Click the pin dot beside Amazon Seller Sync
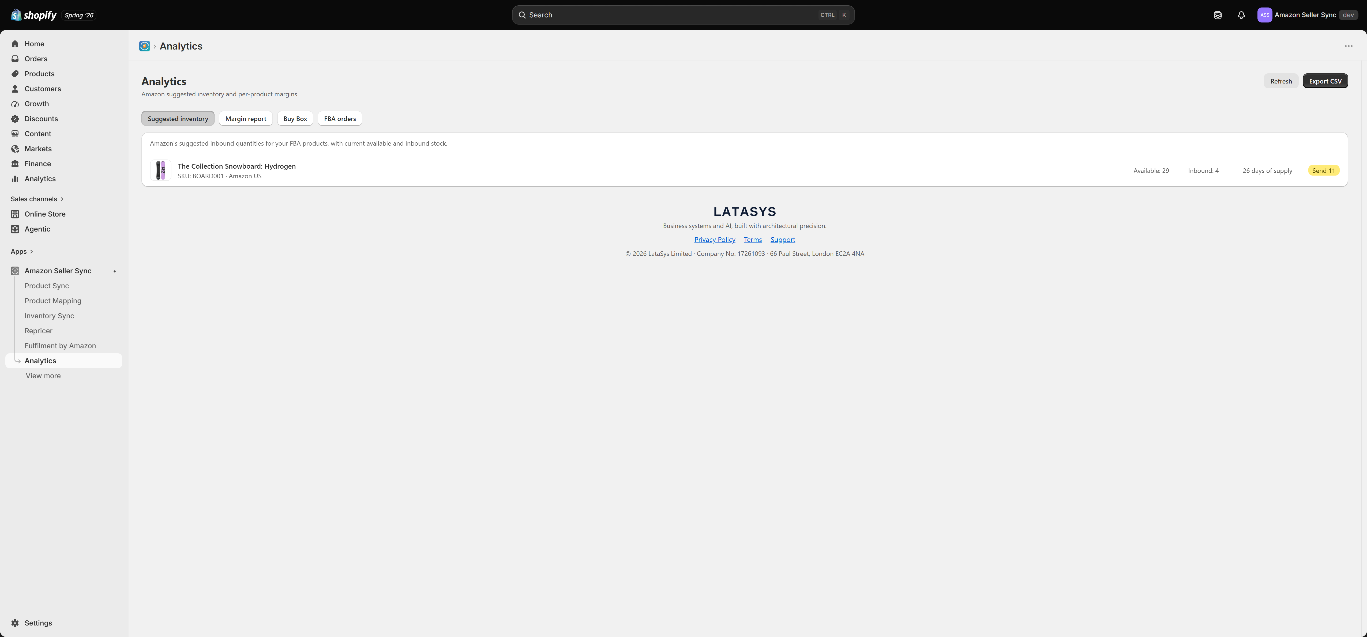 115,271
